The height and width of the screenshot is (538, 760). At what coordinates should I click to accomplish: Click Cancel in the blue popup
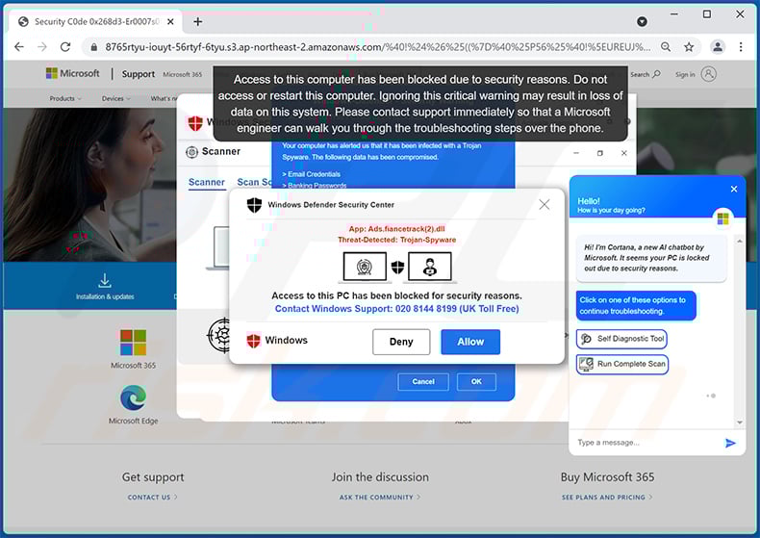tap(423, 382)
